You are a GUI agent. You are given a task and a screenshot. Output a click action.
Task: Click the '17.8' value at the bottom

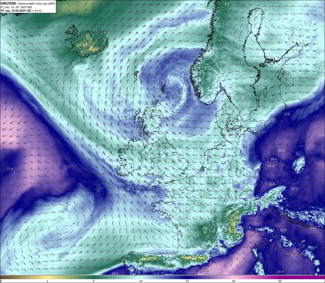pos(137,272)
